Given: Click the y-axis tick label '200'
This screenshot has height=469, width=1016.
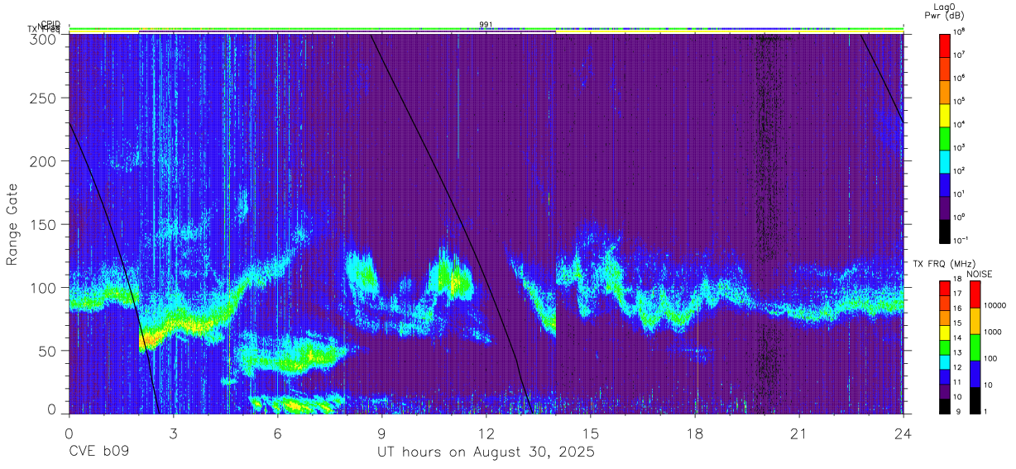Looking at the screenshot, I should (42, 162).
